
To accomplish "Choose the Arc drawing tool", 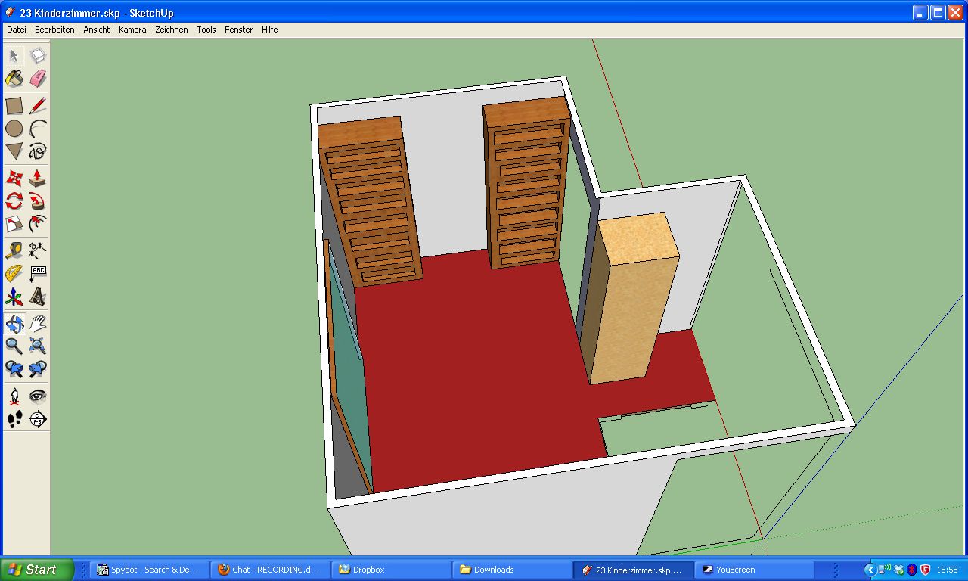I will pyautogui.click(x=38, y=129).
